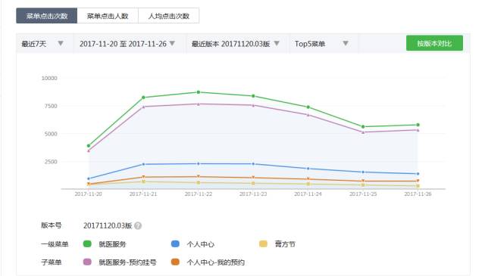Click the purple data point on 2017-11-24
485x276 pixels.
click(308, 115)
